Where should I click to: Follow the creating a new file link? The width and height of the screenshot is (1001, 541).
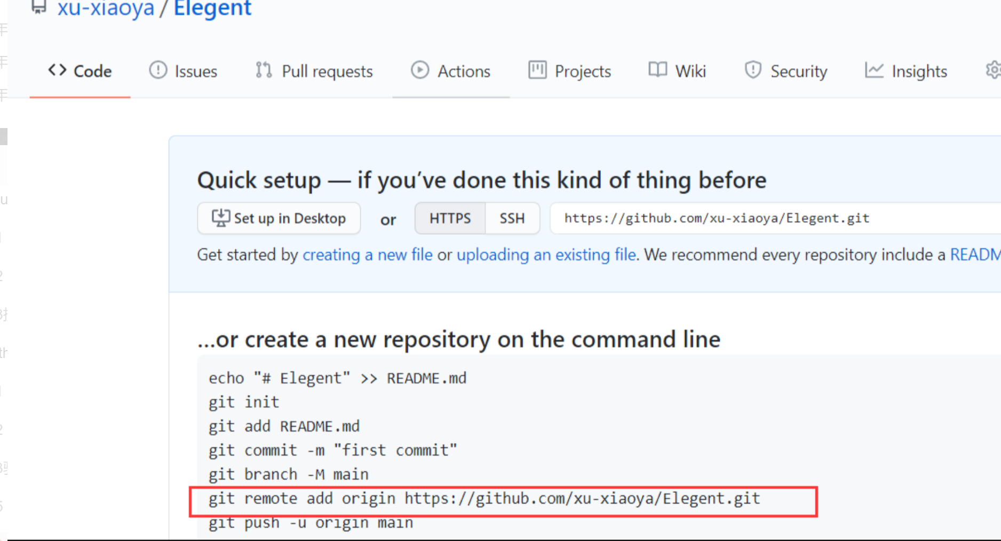click(x=368, y=255)
